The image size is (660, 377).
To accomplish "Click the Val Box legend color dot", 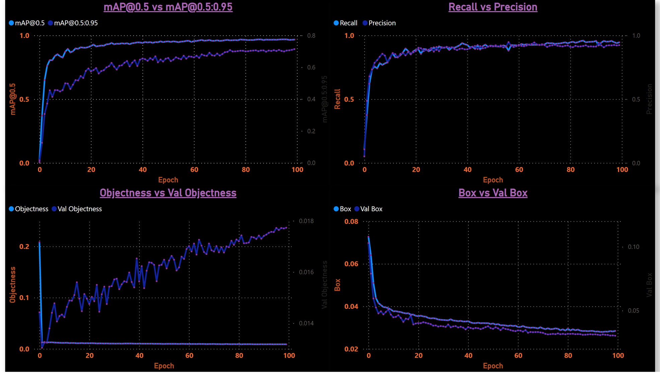I will (357, 209).
